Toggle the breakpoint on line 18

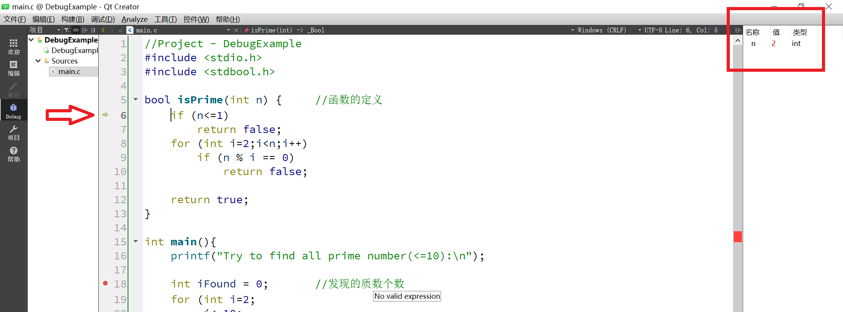click(105, 284)
